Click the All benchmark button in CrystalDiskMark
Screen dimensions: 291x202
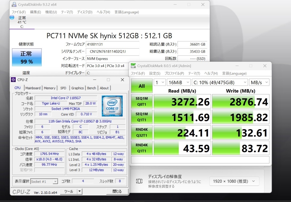pyautogui.click(x=142, y=86)
